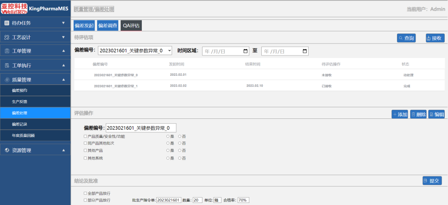Expand the 待办任务 menu arrow

tap(63, 23)
